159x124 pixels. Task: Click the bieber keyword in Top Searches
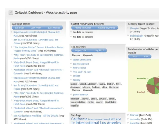pos(110,84)
